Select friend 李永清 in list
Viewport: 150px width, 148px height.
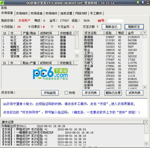(113, 66)
